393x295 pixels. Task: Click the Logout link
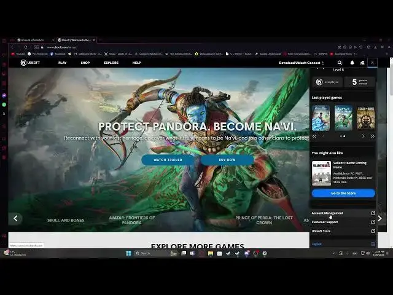click(317, 244)
